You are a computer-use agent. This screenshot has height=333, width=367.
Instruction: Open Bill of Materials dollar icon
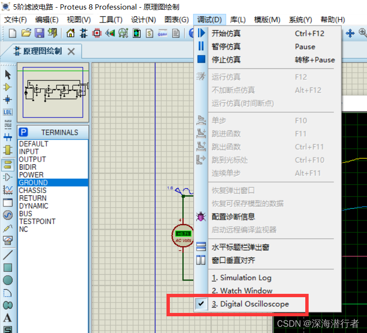[x=149, y=33]
